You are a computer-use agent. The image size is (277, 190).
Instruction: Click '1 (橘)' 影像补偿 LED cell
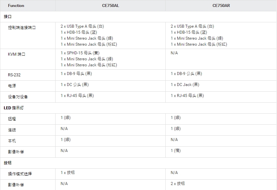(176, 151)
